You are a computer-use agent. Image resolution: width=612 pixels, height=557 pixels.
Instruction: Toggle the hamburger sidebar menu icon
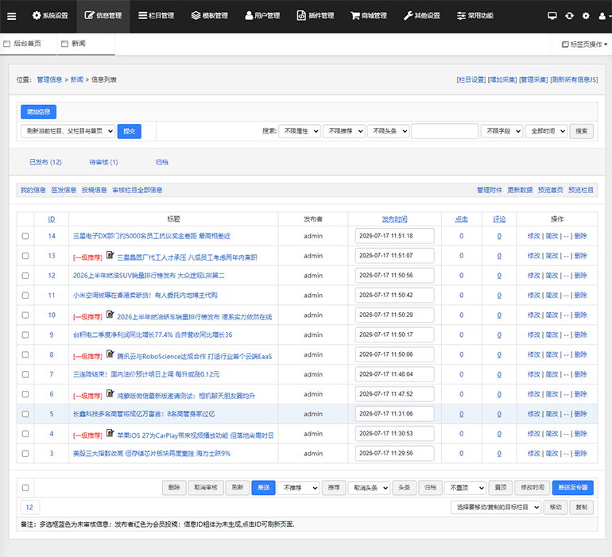(12, 16)
